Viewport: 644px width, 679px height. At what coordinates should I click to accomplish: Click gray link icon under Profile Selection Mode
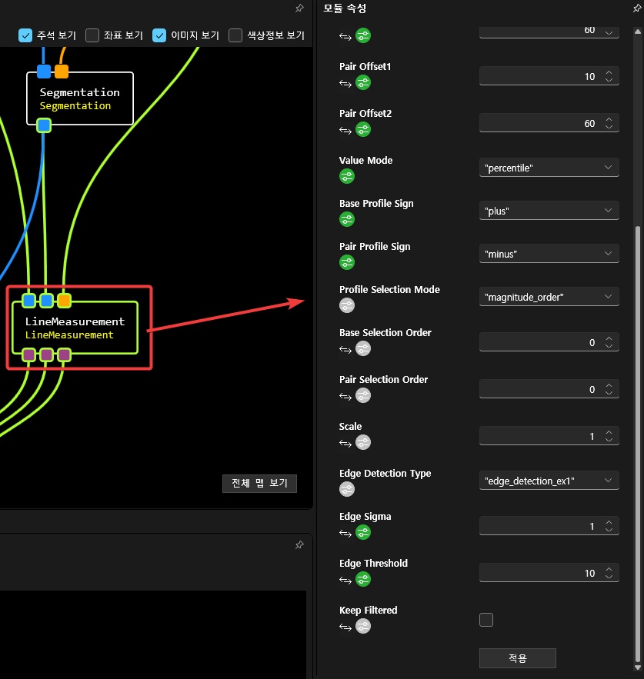(x=347, y=306)
